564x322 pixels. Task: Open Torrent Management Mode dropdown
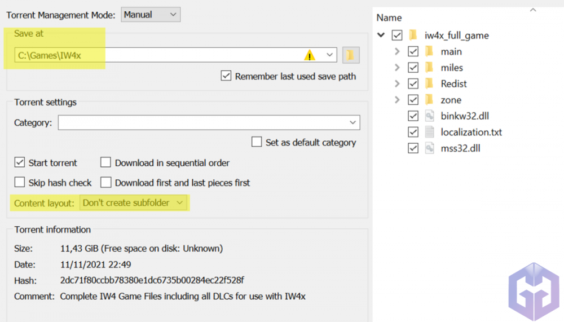click(151, 15)
